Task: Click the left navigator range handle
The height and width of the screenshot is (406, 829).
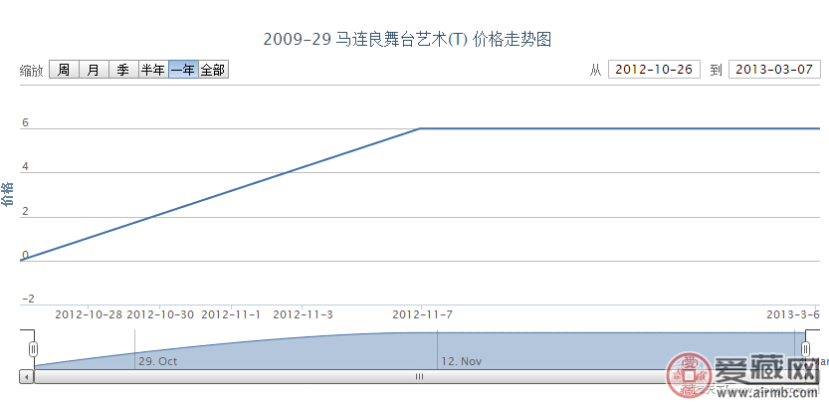Action: [34, 349]
